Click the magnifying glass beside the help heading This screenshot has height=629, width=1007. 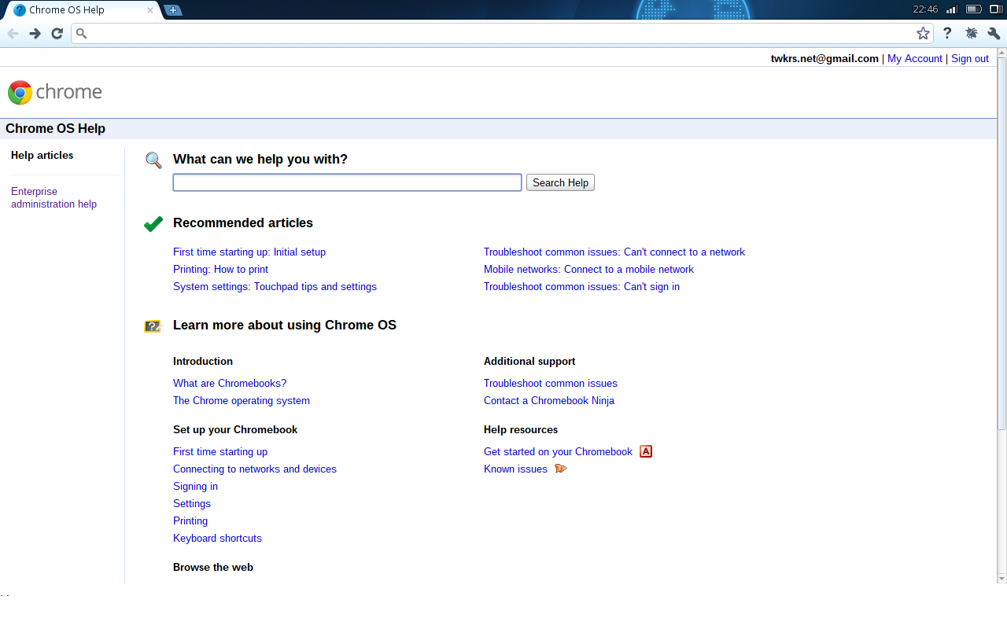point(153,160)
